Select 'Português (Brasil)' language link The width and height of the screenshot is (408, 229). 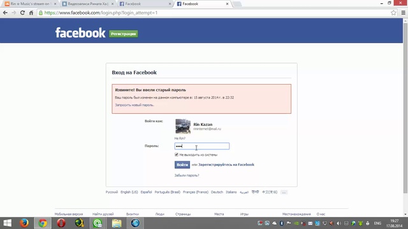click(x=167, y=192)
